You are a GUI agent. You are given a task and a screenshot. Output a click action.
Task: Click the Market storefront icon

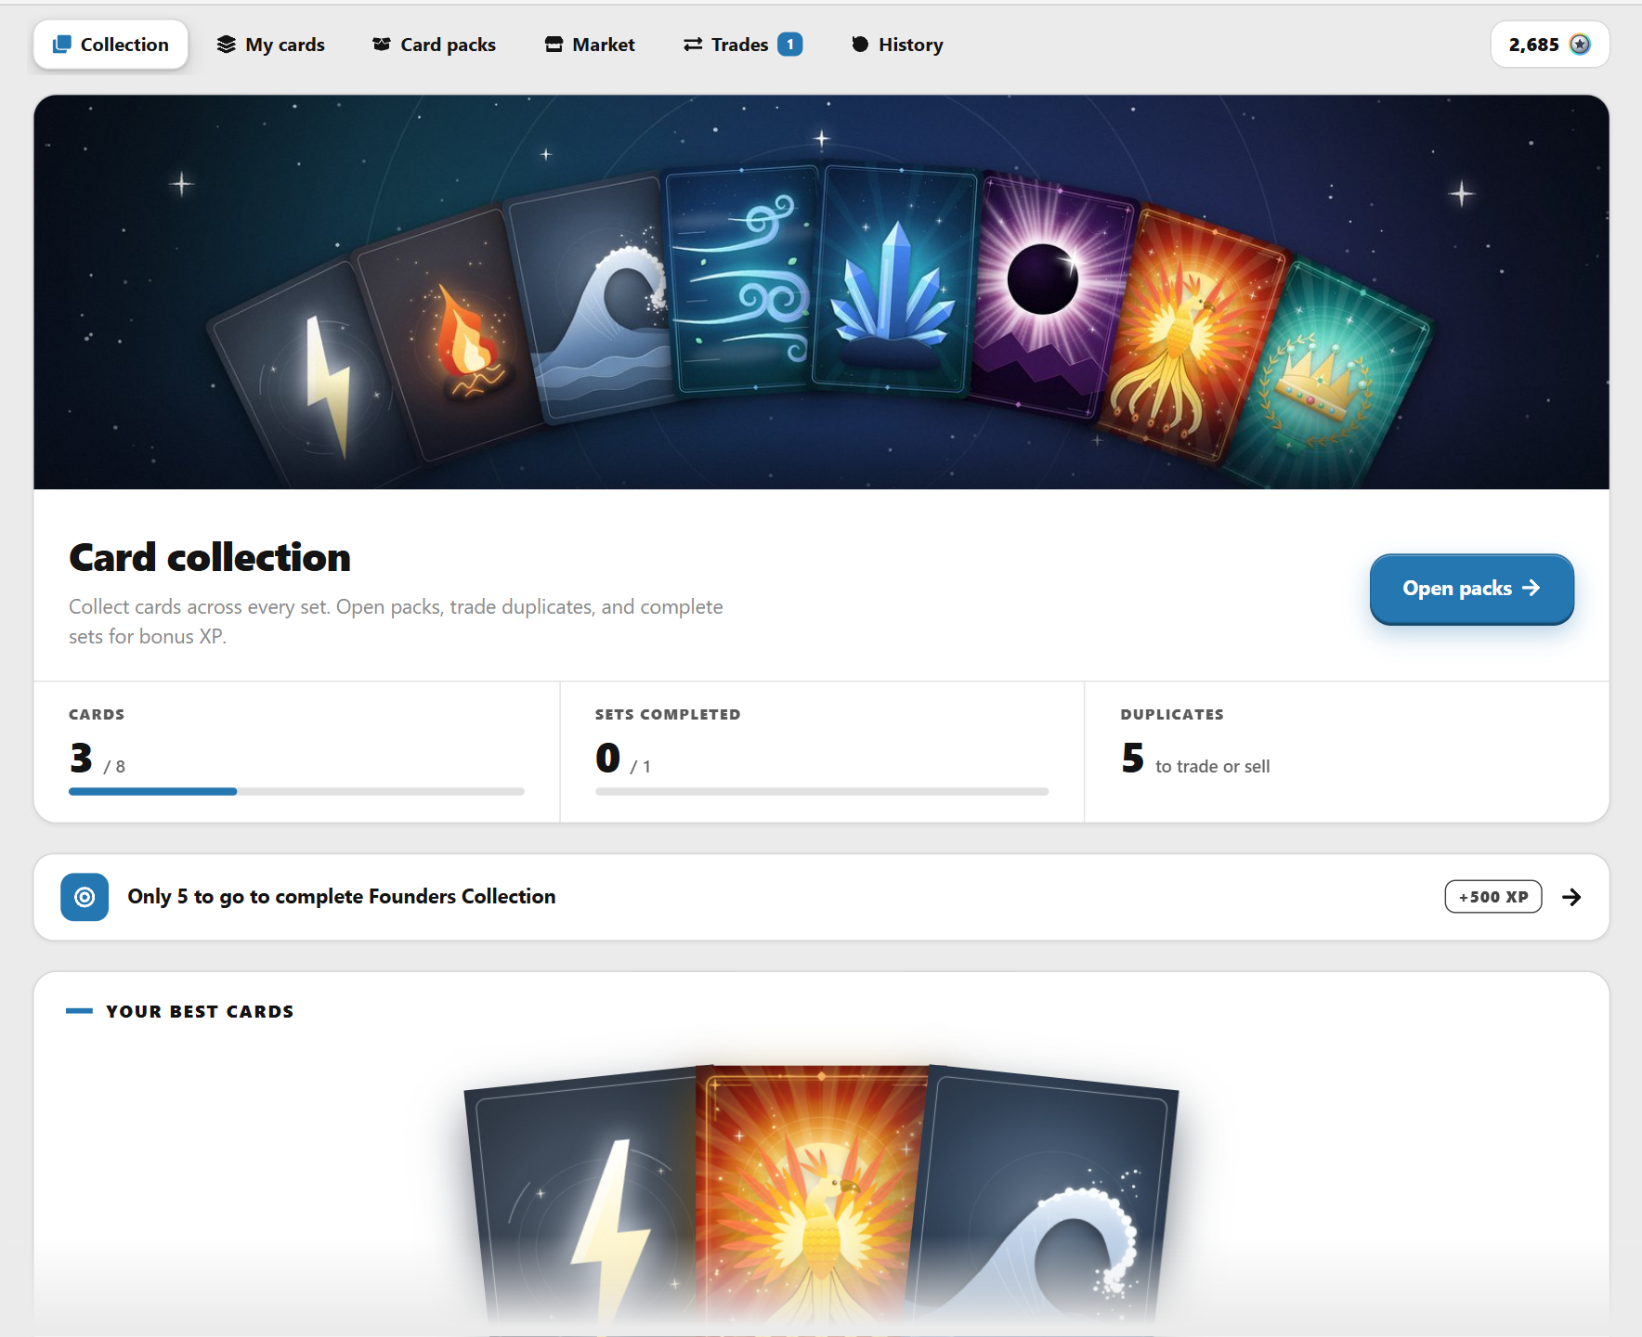554,45
